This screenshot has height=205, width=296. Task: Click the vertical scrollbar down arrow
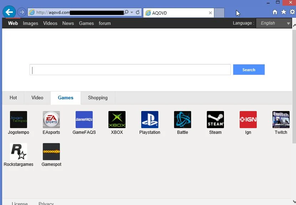click(x=294, y=201)
